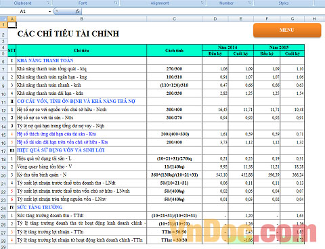
Task: Click Cuối kỳ under Năm 2015
Action: [292, 53]
